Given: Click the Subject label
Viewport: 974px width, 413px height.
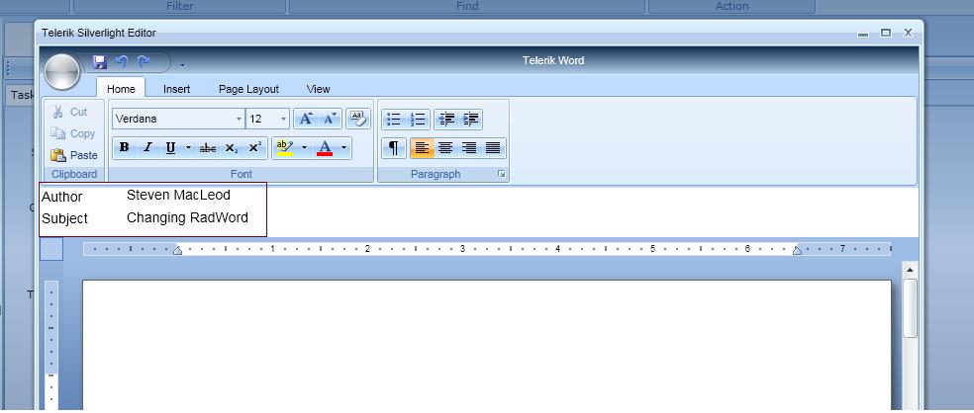Looking at the screenshot, I should [x=64, y=218].
